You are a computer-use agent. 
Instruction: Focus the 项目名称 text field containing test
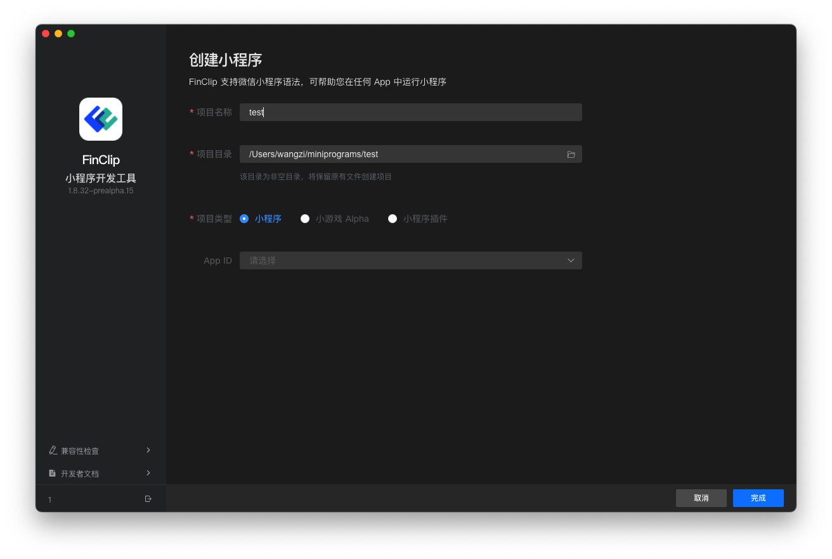point(410,112)
